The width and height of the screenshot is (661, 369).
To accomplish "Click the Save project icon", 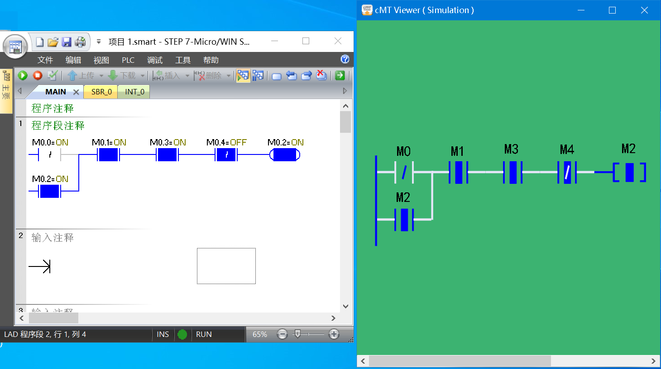I will point(67,42).
